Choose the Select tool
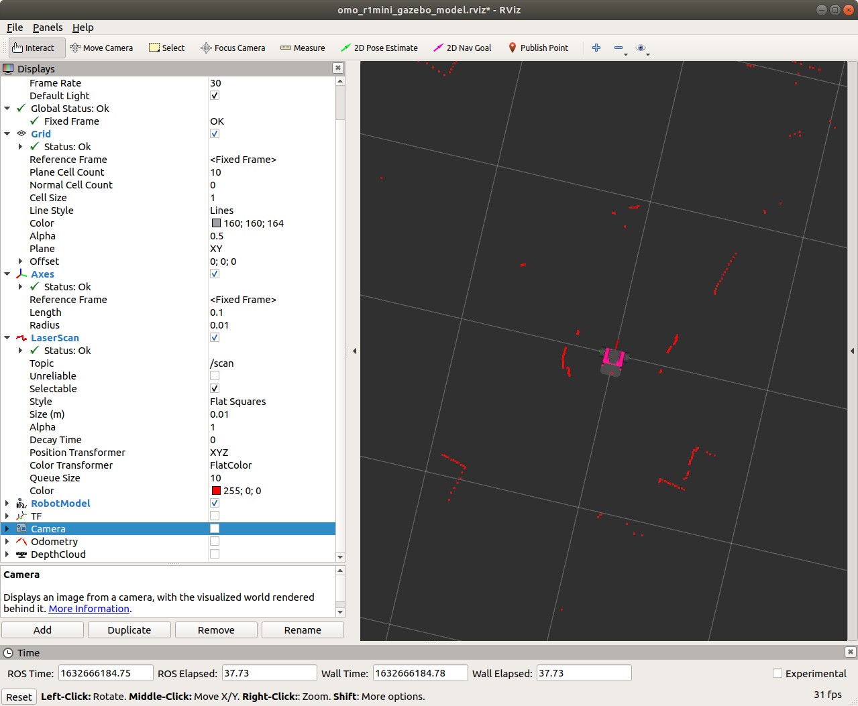This screenshot has height=706, width=858. click(x=166, y=48)
